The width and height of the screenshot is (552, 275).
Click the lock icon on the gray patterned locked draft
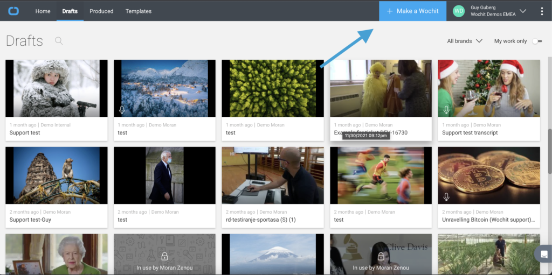pos(164,257)
